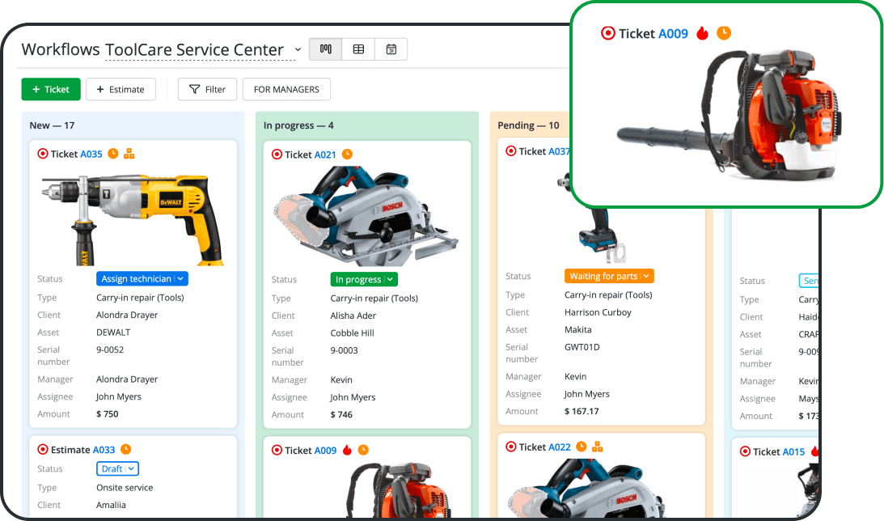Switch to the Kanban board view icon
Image resolution: width=884 pixels, height=521 pixels.
[x=326, y=49]
